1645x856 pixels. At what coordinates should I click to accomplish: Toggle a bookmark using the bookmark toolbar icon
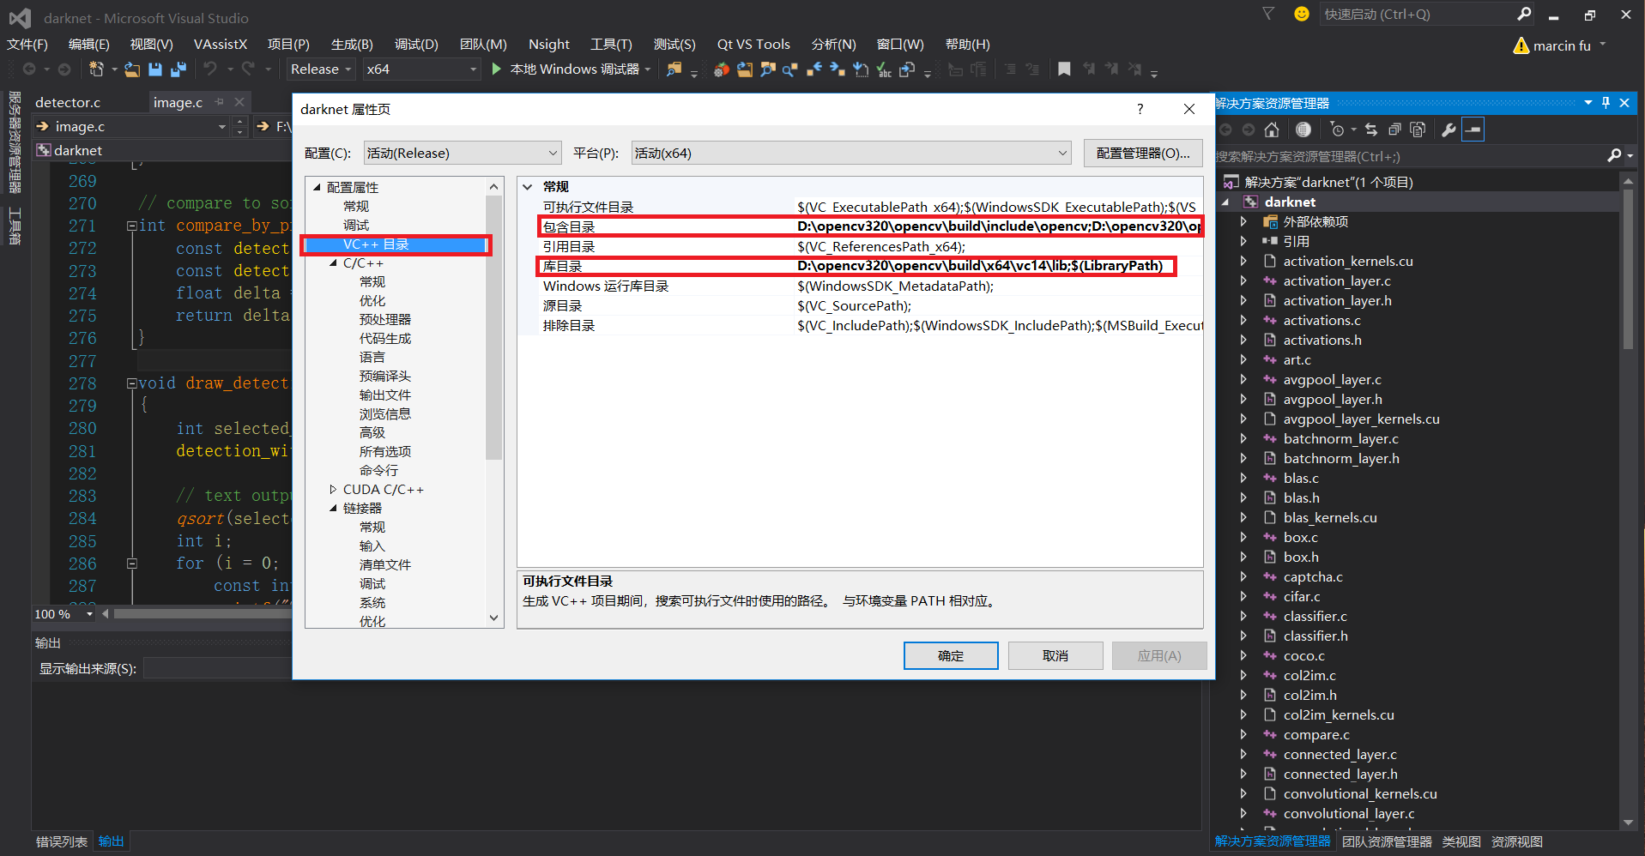[x=1064, y=69]
